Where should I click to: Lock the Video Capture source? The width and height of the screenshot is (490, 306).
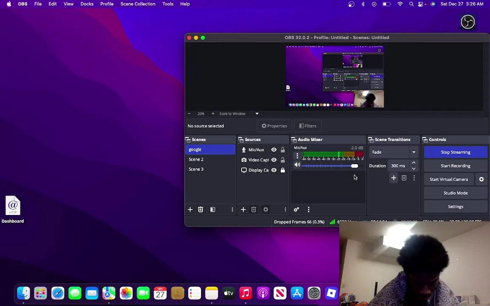pyautogui.click(x=283, y=160)
